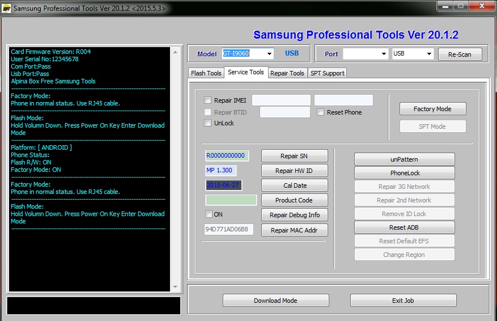The height and width of the screenshot is (321, 497).
Task: Click log line 'User Serial No:12345678'
Action: pyautogui.click(x=44, y=59)
